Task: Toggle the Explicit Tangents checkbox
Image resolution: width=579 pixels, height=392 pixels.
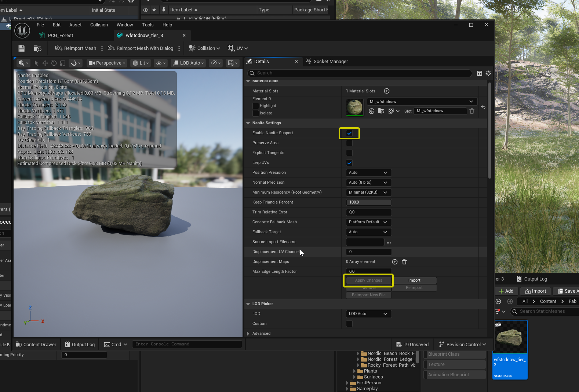Action: pos(349,153)
